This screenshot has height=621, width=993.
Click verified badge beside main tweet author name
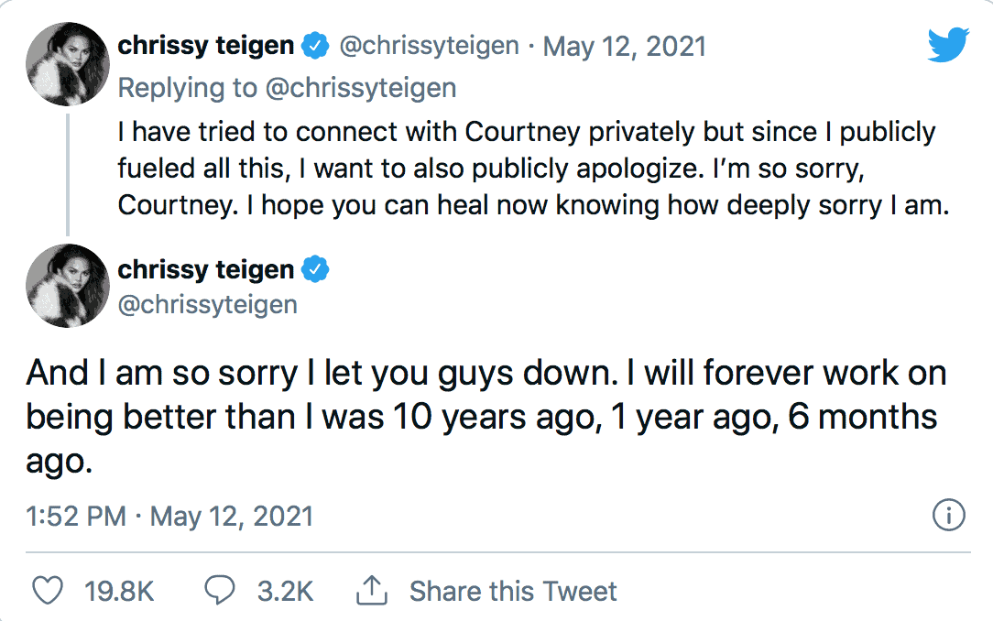[315, 269]
